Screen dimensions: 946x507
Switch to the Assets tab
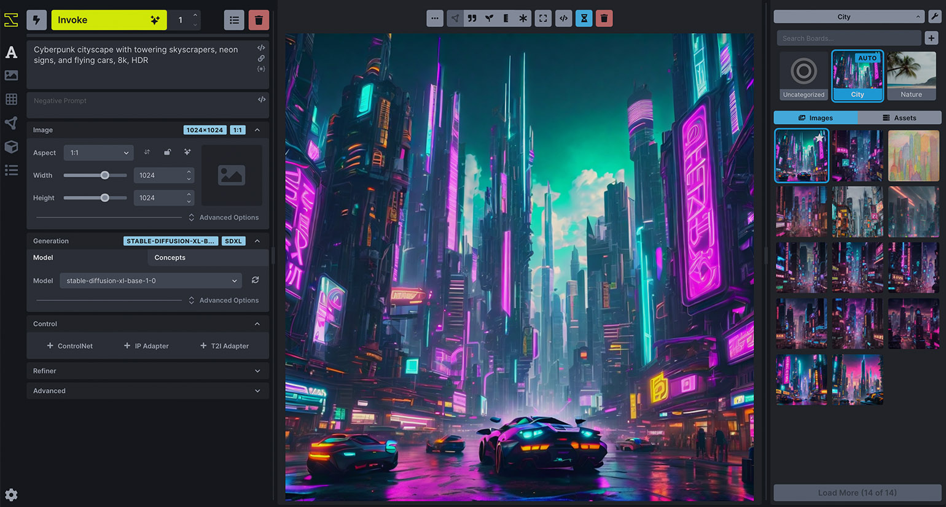(899, 118)
